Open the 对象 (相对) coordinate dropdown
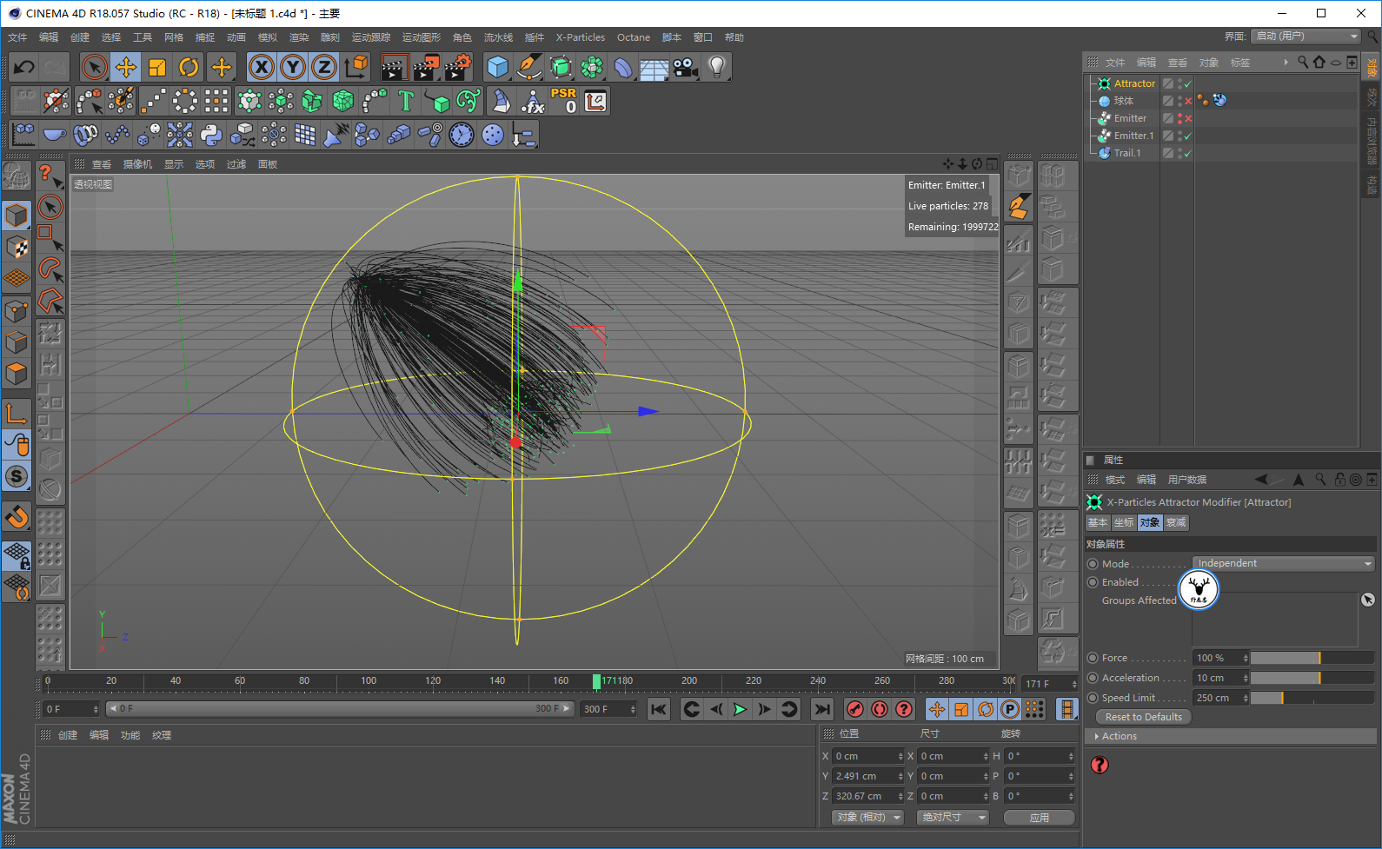Image resolution: width=1382 pixels, height=849 pixels. click(867, 818)
